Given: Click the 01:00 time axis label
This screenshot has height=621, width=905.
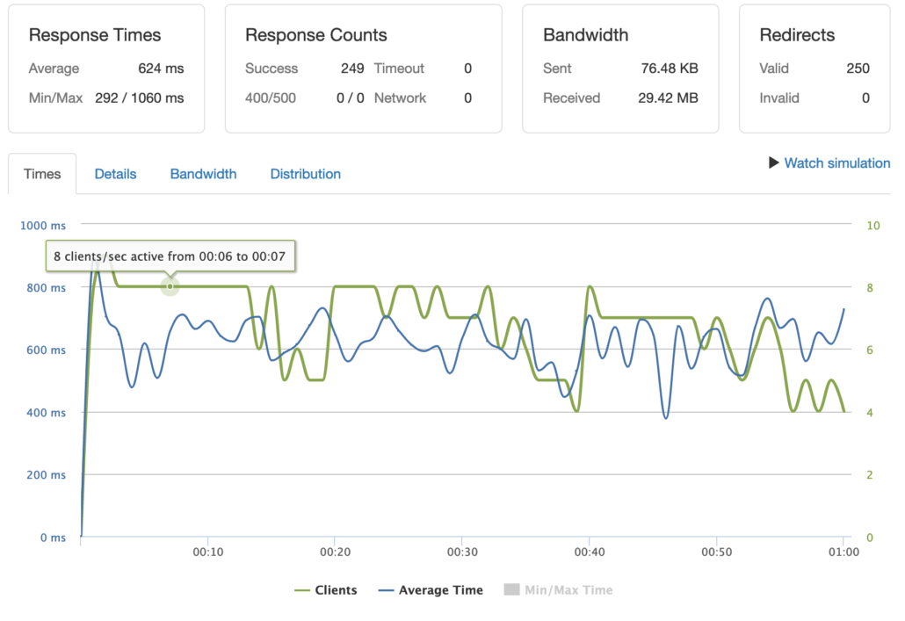Looking at the screenshot, I should point(843,552).
